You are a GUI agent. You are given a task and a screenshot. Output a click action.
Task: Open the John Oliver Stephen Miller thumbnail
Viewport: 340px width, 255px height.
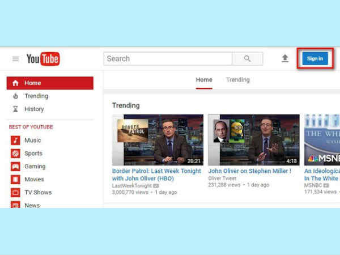click(254, 140)
